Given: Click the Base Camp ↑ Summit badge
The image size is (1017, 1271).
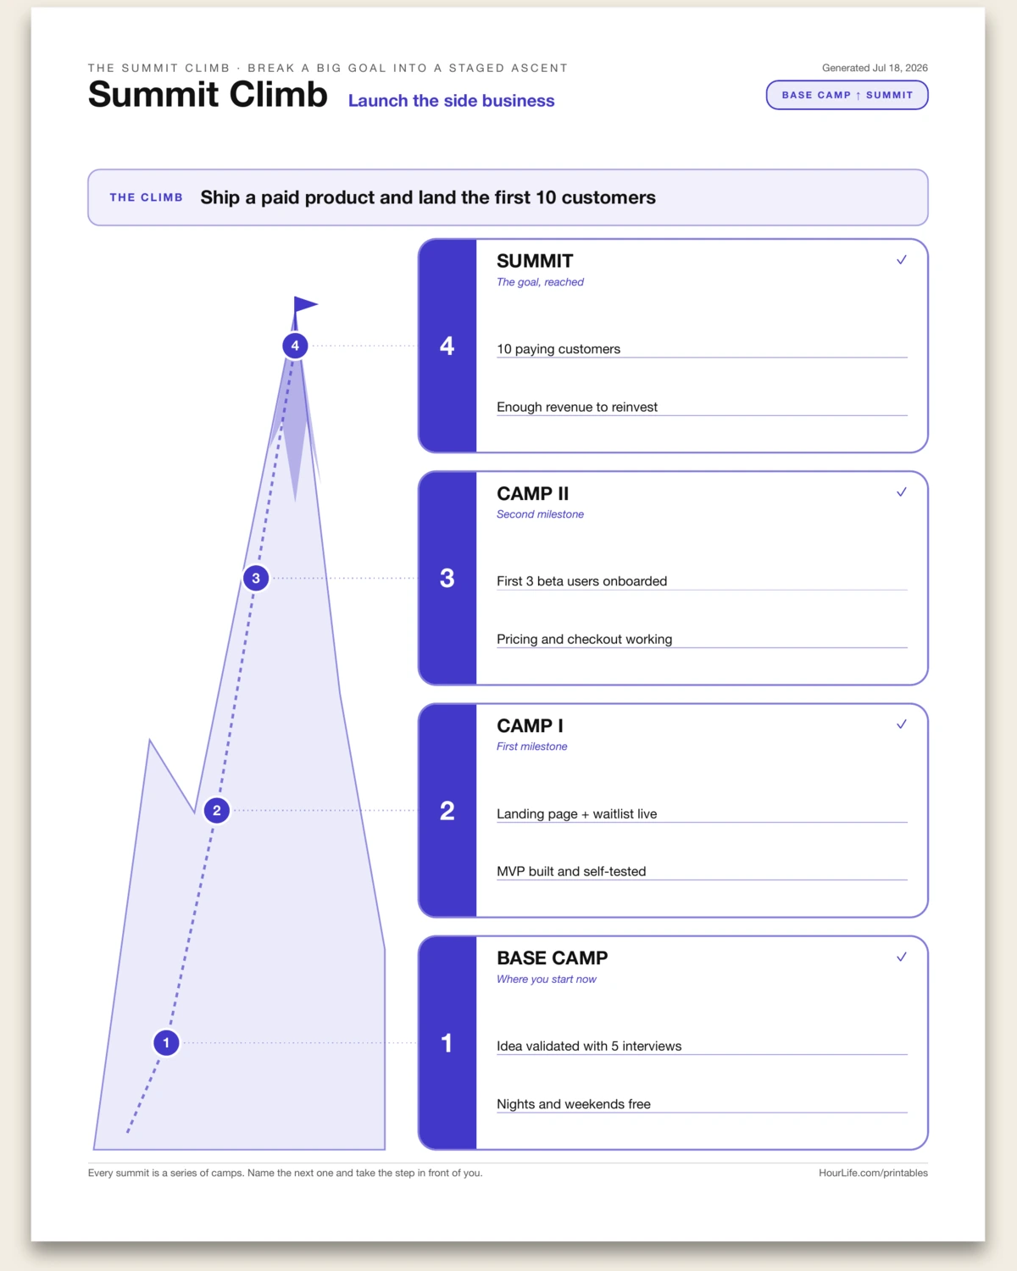Looking at the screenshot, I should 847,95.
